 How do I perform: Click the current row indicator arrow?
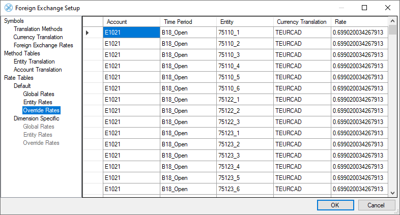tap(87, 33)
